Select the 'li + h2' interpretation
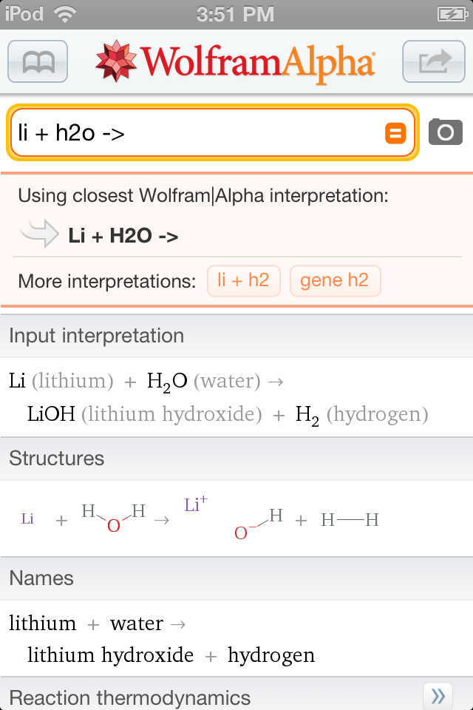The height and width of the screenshot is (710, 473). pyautogui.click(x=243, y=281)
